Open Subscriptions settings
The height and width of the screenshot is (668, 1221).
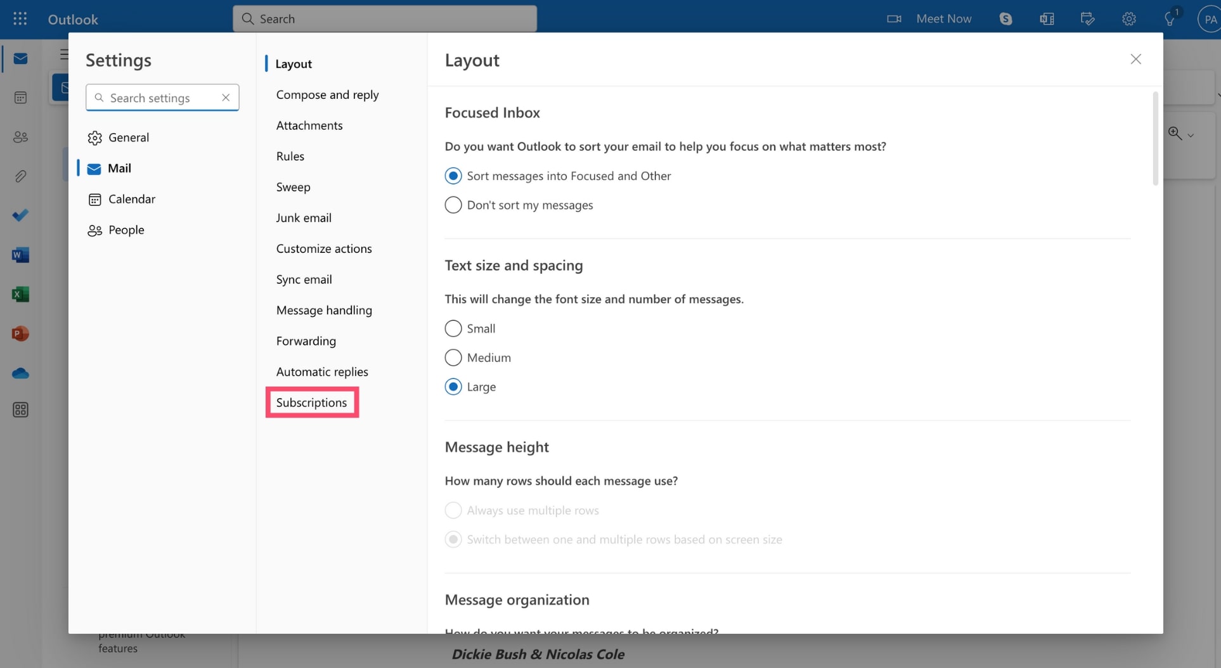pyautogui.click(x=311, y=402)
